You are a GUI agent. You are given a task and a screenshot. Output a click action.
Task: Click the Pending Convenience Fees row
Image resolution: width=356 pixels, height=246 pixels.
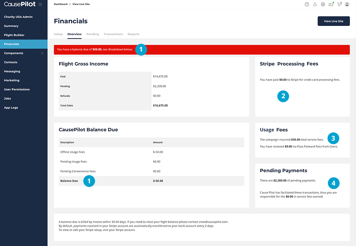pos(151,171)
